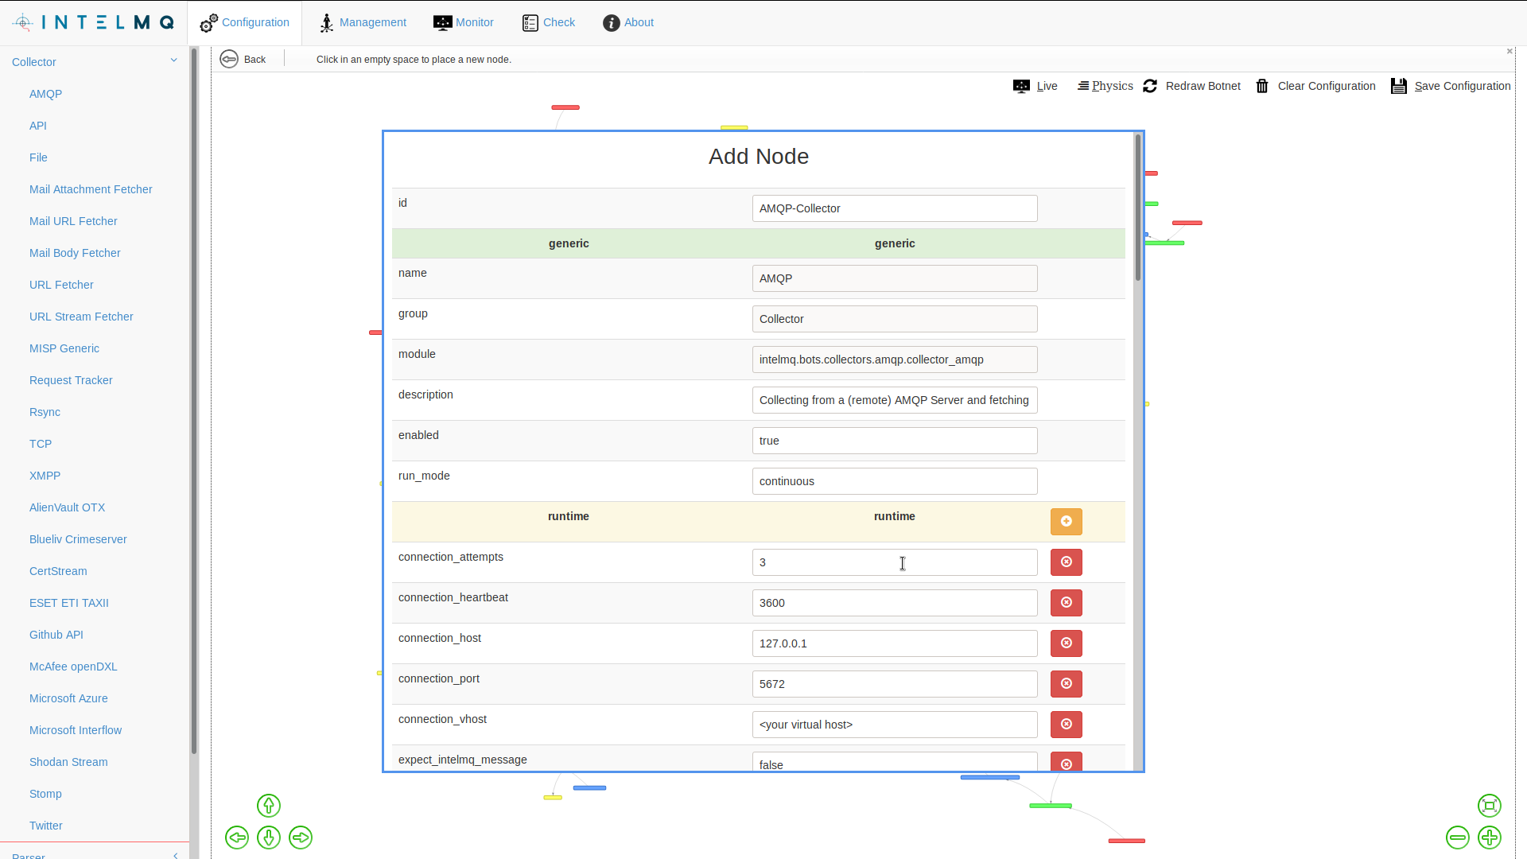Edit the connection_vhost field
The image size is (1527, 859).
tap(895, 725)
